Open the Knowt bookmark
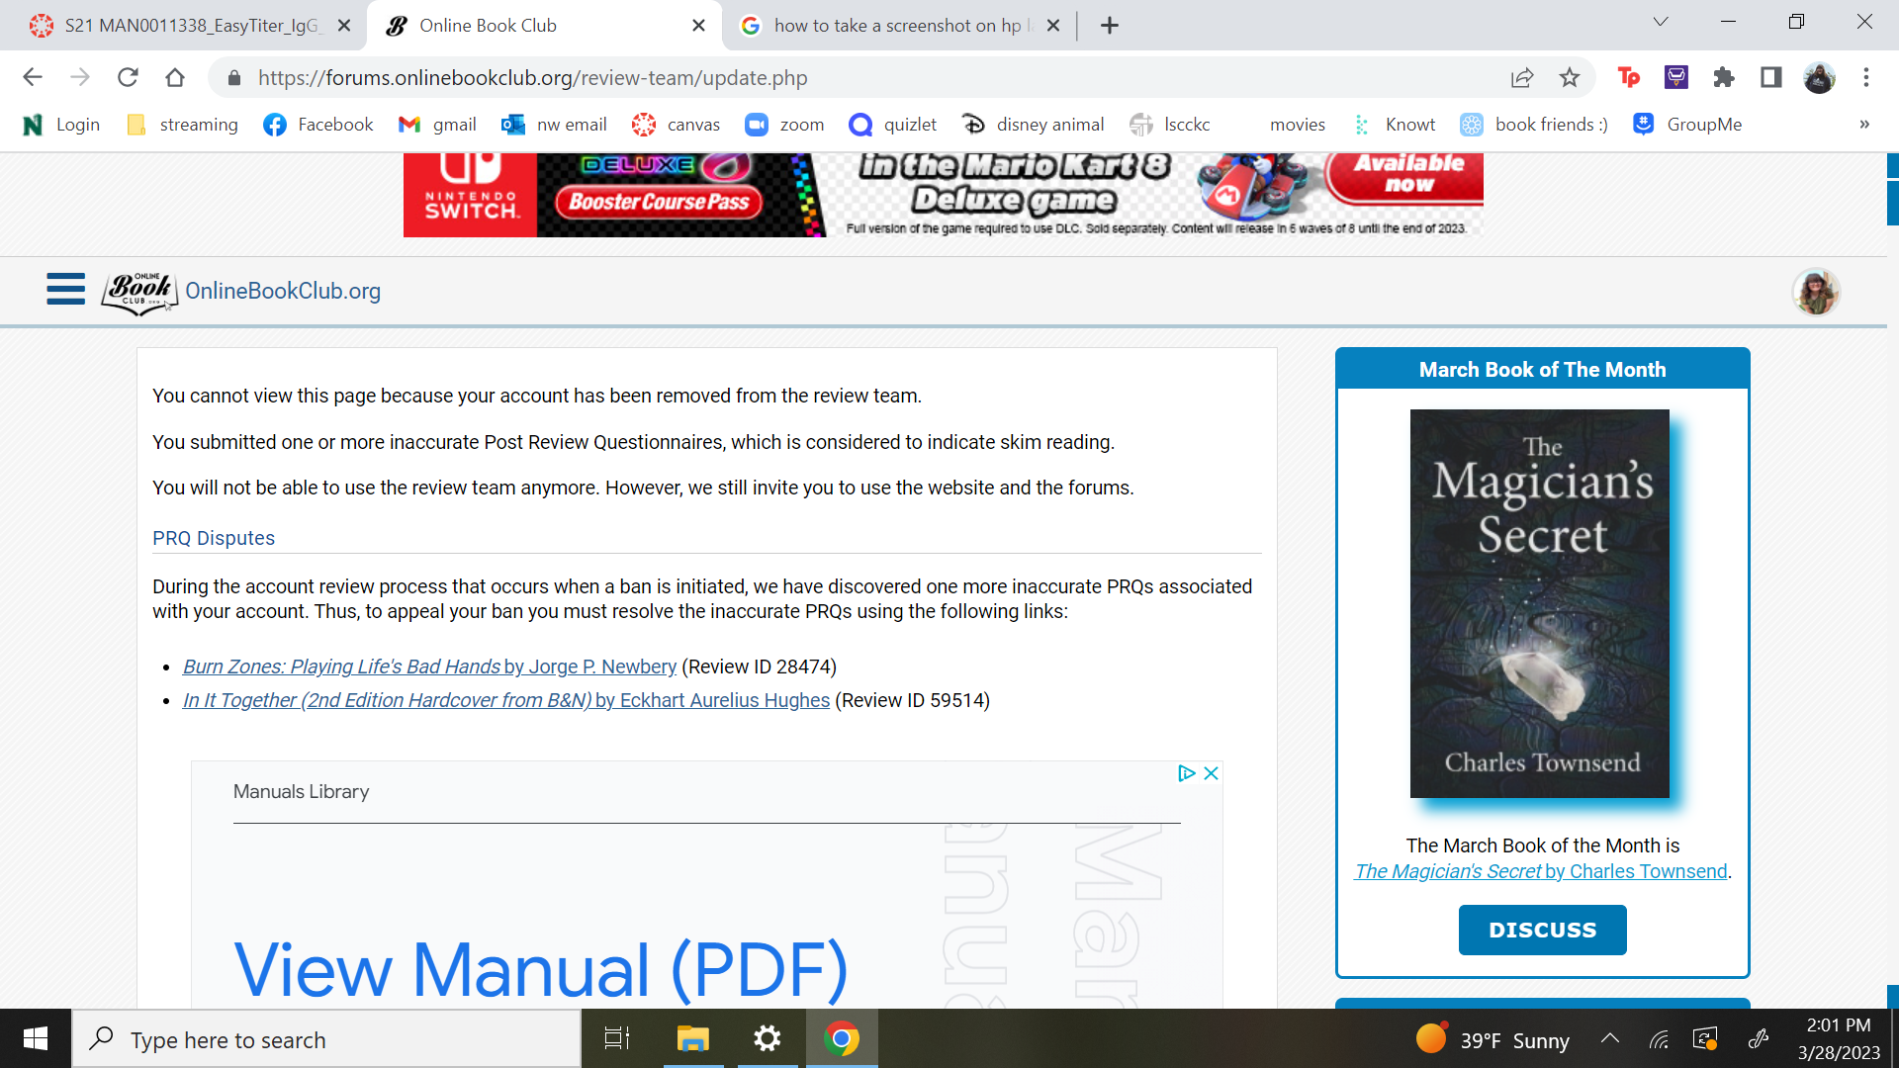Viewport: 1899px width, 1068px height. tap(1394, 124)
